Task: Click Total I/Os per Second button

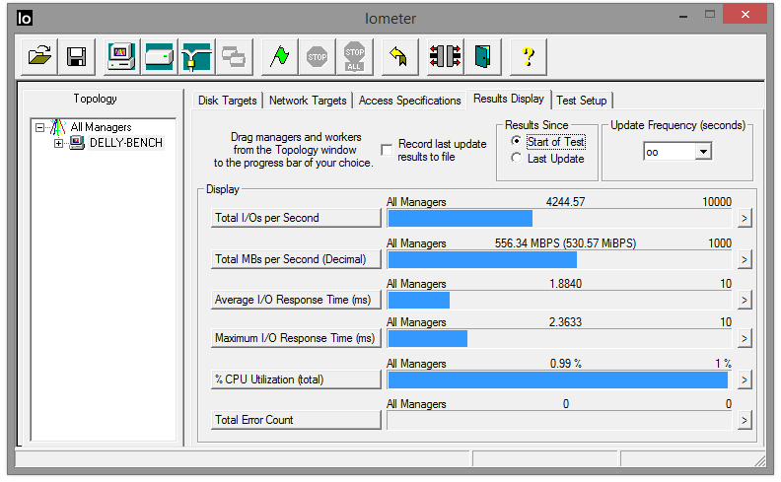Action: click(296, 218)
